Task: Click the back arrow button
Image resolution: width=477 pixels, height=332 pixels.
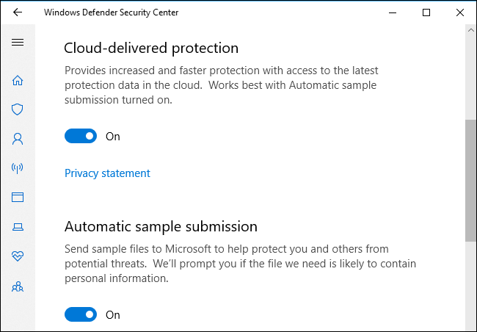Action: [18, 12]
